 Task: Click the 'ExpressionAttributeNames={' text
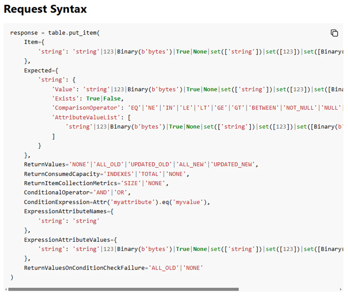coord(69,211)
